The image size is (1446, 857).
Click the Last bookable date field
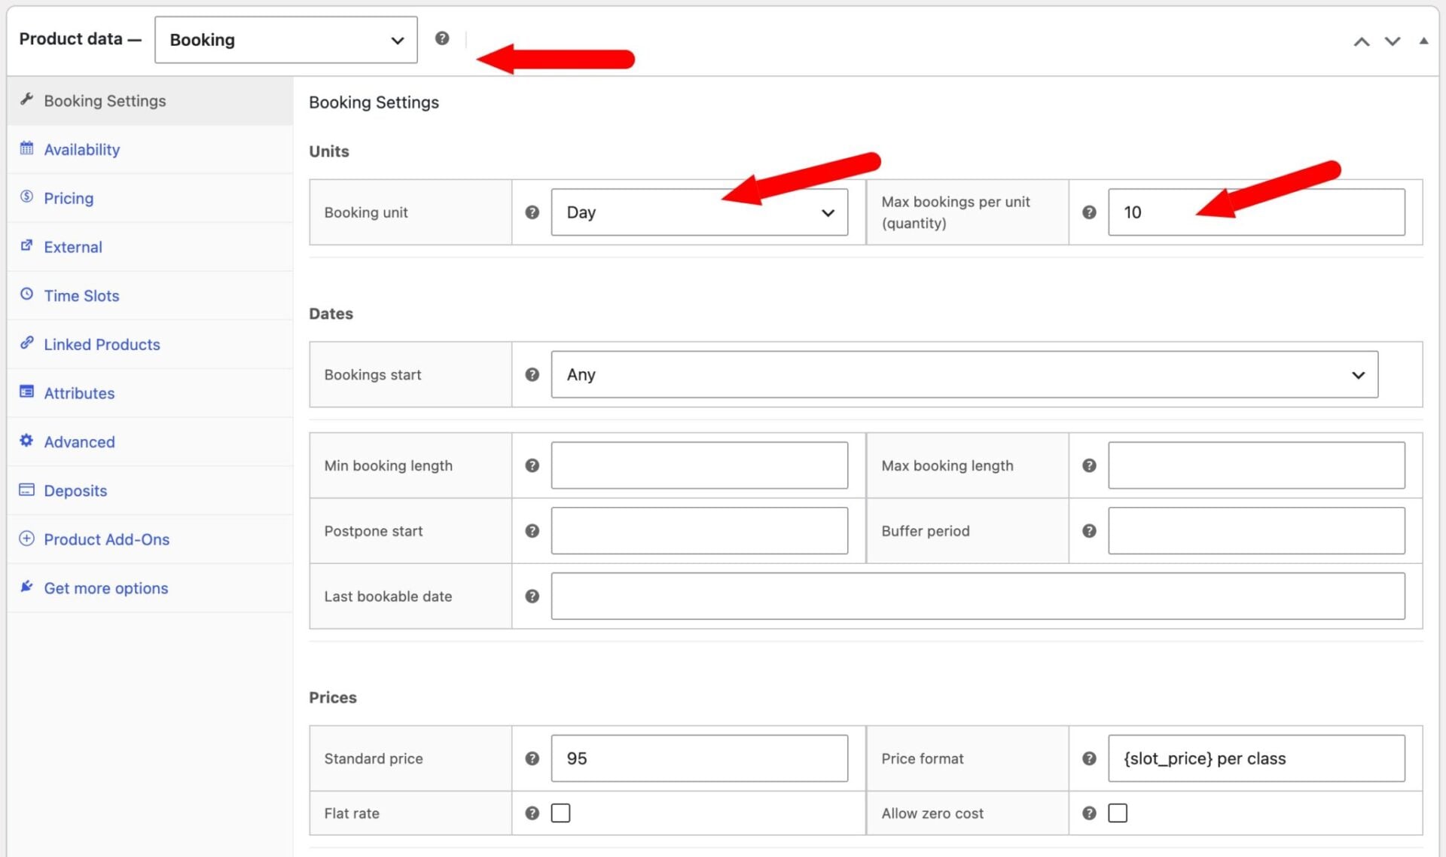[x=978, y=596]
